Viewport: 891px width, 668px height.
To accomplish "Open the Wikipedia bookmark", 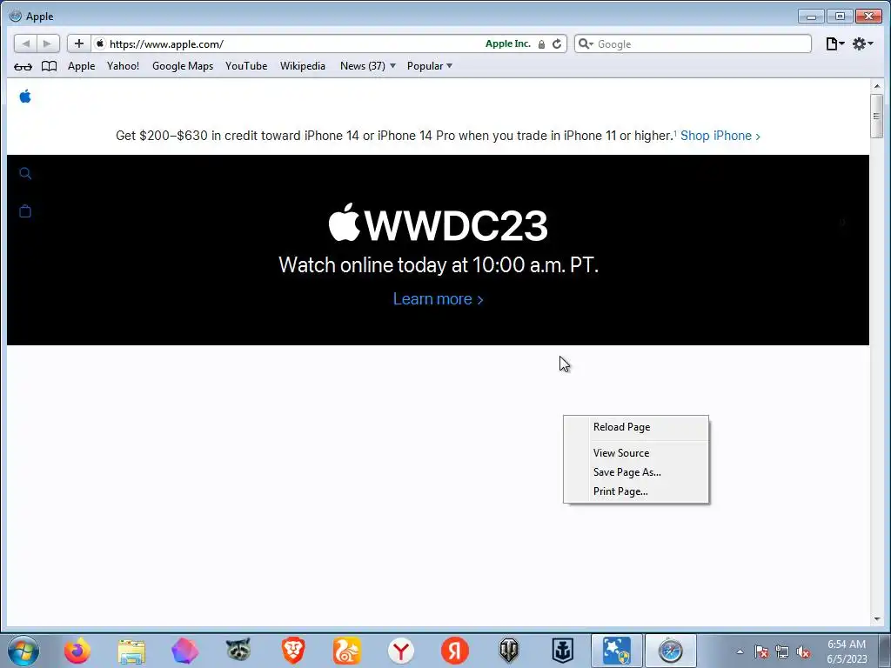I will pos(302,66).
